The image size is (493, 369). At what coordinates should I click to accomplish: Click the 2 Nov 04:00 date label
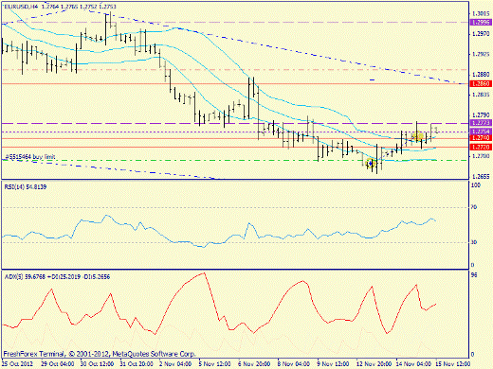175,363
